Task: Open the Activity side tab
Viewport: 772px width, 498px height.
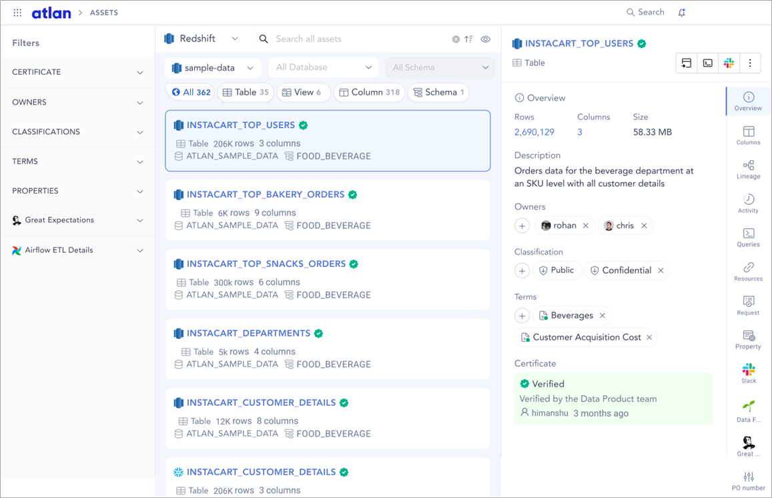Action: coord(749,204)
